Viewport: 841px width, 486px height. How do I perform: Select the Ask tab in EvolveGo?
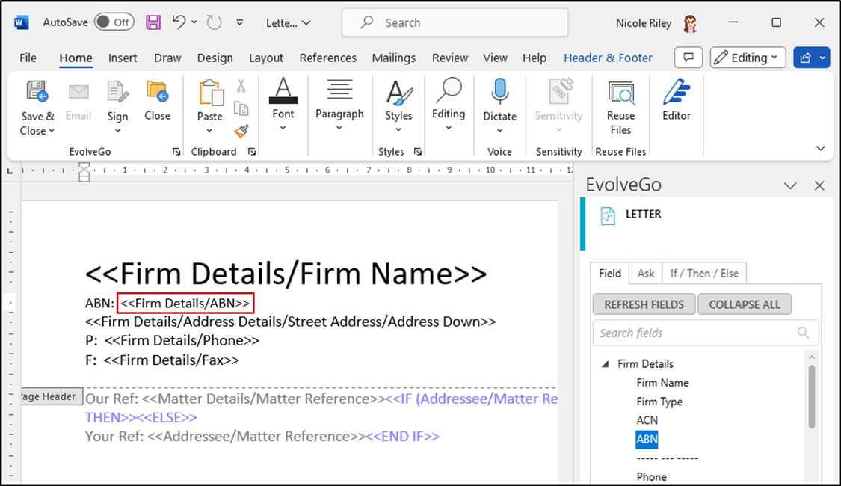pos(645,273)
